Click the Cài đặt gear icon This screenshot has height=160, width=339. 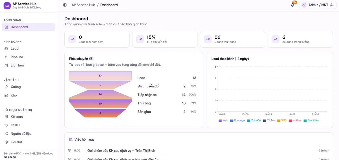(6, 142)
